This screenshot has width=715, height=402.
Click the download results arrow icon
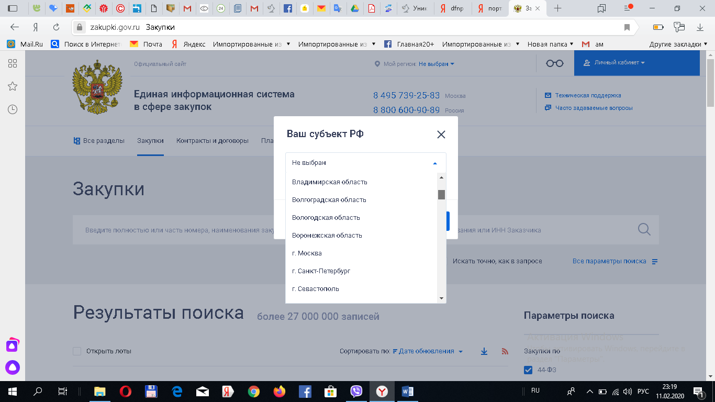(x=484, y=352)
